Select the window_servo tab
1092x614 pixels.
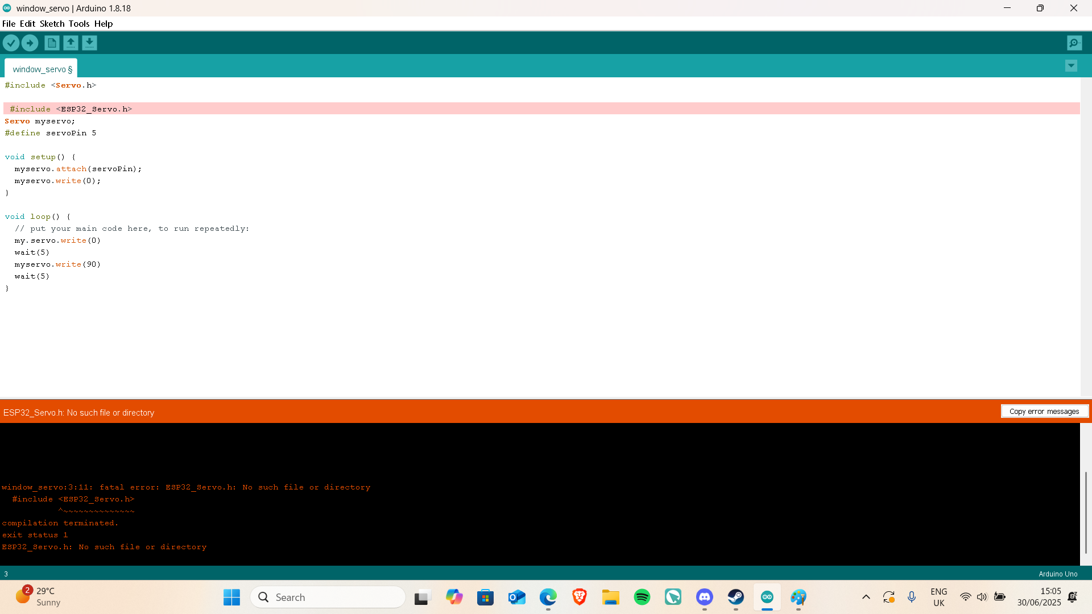(x=42, y=69)
